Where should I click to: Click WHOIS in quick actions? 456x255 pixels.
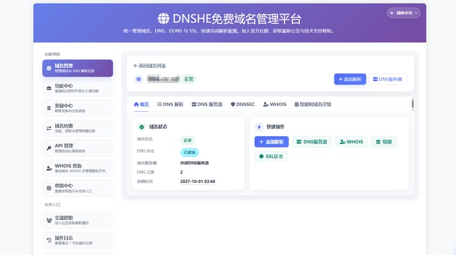point(351,142)
